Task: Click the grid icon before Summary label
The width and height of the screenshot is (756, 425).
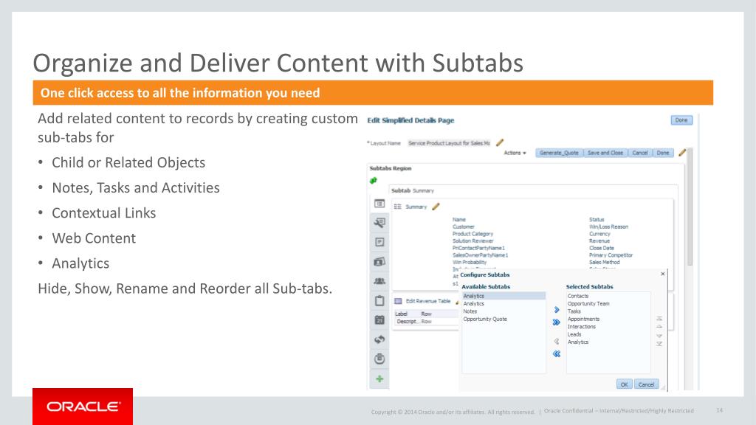Action: tap(398, 207)
